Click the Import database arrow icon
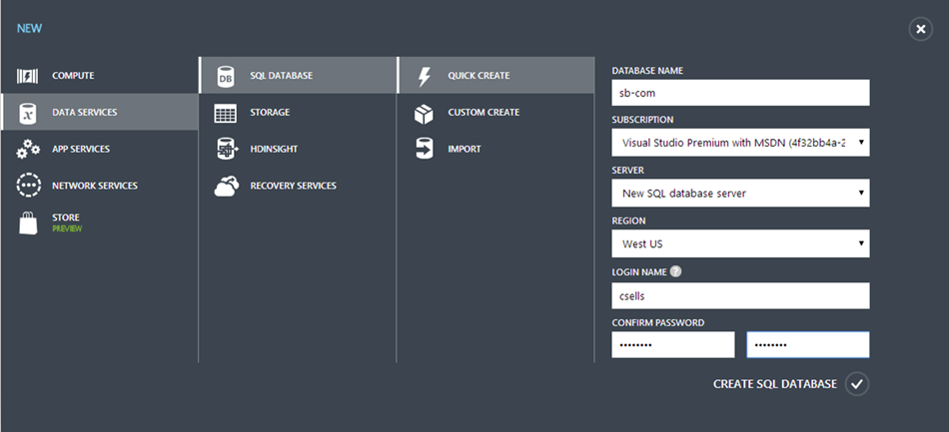Viewport: 949px width, 432px height. [425, 150]
